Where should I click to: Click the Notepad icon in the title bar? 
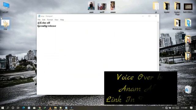[x=39, y=16]
